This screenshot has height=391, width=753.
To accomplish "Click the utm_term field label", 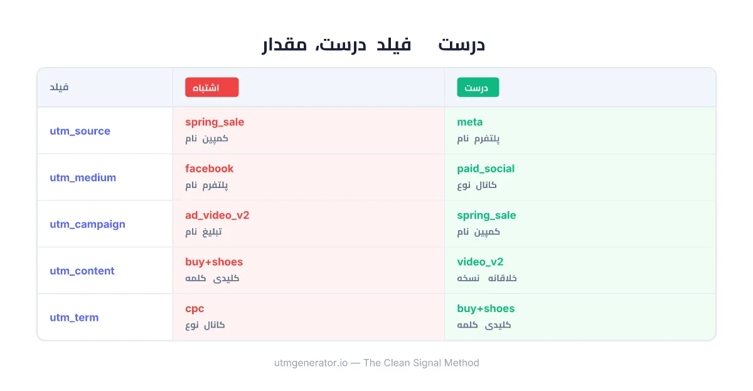I will pyautogui.click(x=74, y=318).
